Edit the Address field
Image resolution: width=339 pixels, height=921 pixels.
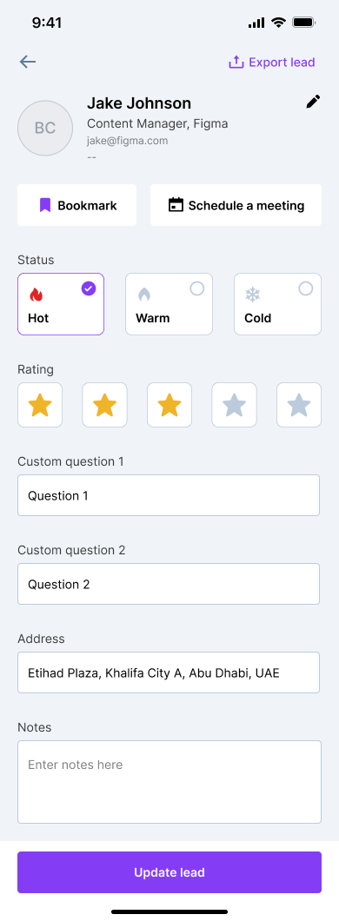point(169,673)
